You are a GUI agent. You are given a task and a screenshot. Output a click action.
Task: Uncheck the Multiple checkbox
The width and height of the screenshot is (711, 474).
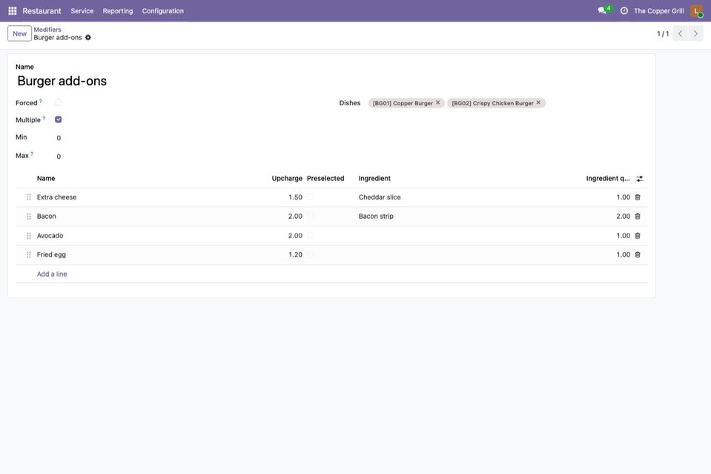tap(58, 119)
